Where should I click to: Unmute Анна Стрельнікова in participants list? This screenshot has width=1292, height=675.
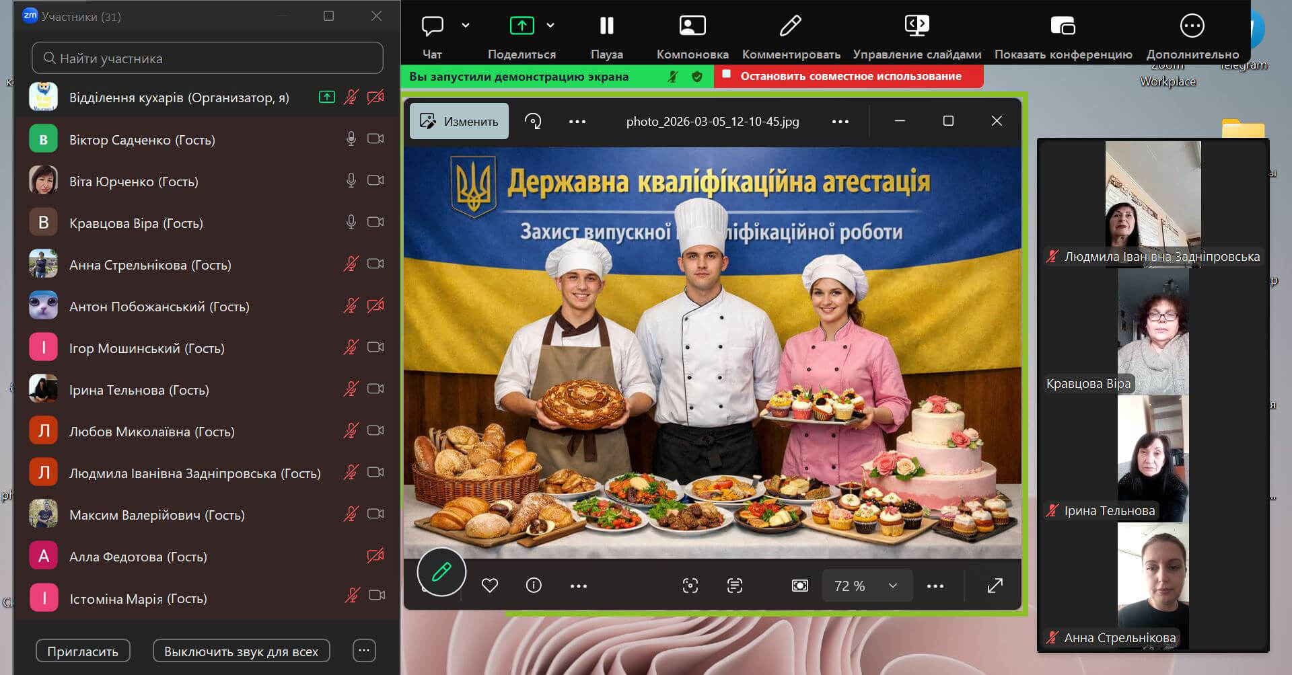click(x=351, y=264)
